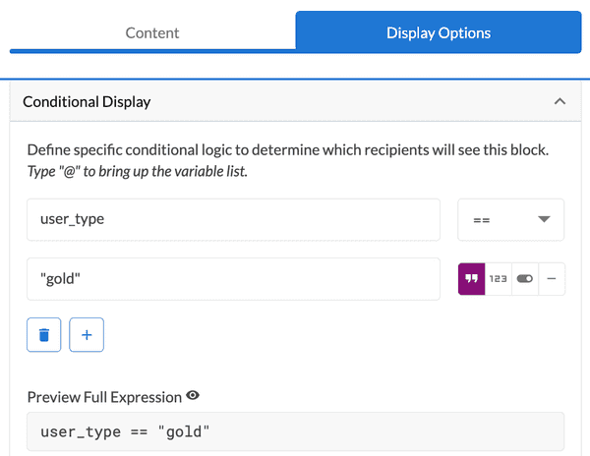Screen dimensions: 590x456
Task: Toggle the Preview Full Expression eye
Action: coord(193,396)
